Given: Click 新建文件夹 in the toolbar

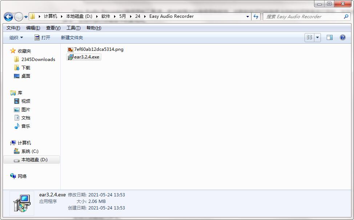Looking at the screenshot, I should [x=72, y=37].
